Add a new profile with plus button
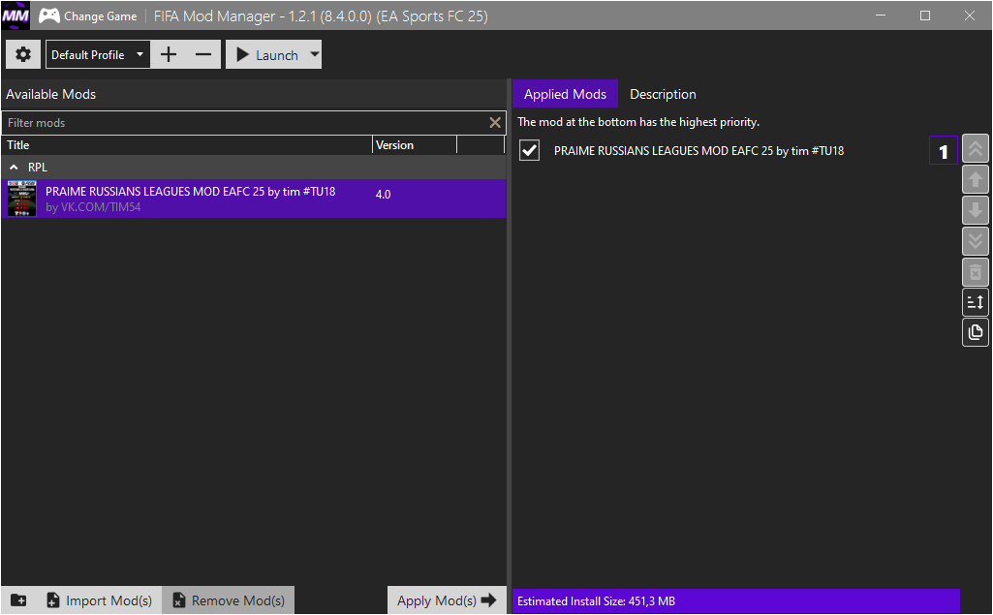The image size is (993, 615). tap(169, 54)
